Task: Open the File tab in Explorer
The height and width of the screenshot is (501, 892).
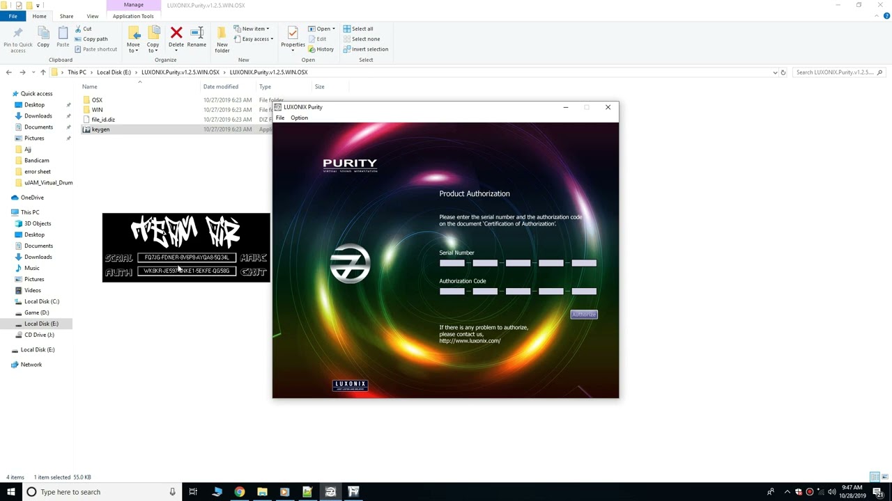Action: coord(13,16)
